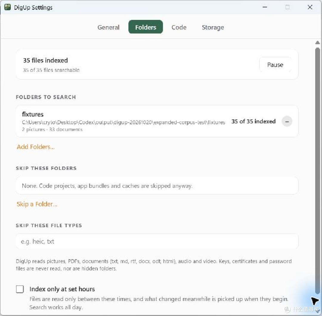Click the scrollbar up arrow

tap(318, 43)
